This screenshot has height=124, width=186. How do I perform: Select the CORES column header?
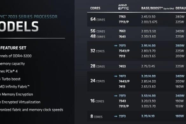pyautogui.click(x=95, y=8)
